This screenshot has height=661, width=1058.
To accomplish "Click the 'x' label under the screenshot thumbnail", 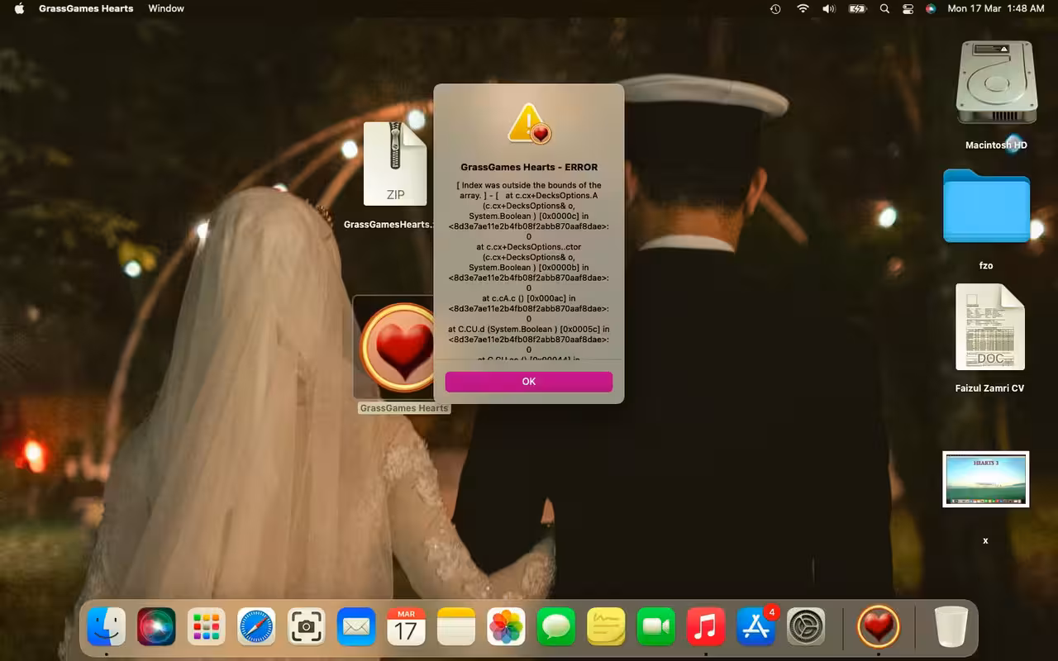I will tap(985, 540).
